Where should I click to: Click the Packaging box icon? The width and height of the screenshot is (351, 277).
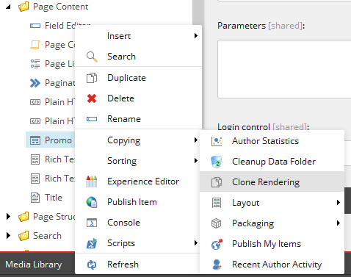pyautogui.click(x=217, y=223)
